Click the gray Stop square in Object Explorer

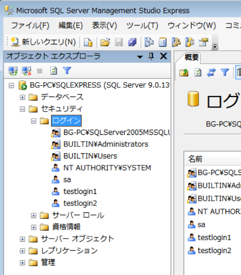click(40, 71)
